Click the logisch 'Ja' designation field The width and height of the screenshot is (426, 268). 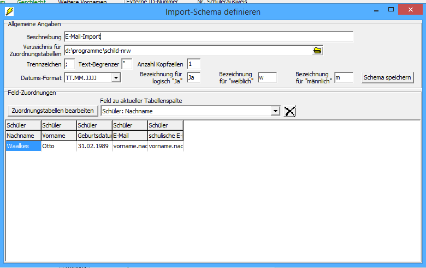point(193,78)
